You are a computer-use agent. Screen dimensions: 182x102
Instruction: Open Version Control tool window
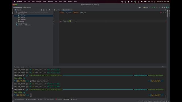tap(19, 99)
